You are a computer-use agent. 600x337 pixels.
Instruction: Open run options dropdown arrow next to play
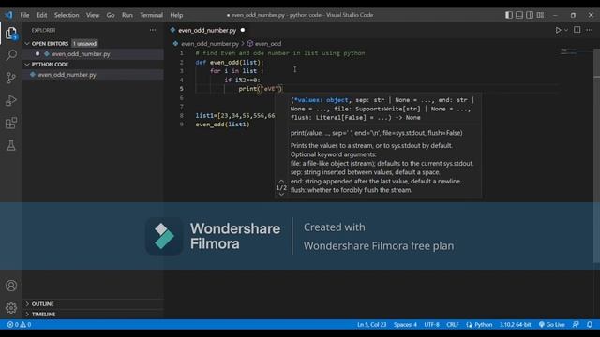coord(566,30)
